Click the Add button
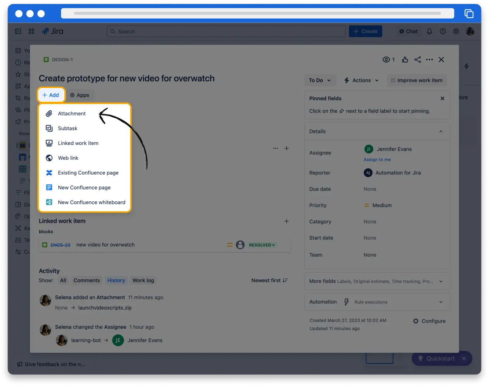This screenshot has width=489, height=386. point(51,95)
